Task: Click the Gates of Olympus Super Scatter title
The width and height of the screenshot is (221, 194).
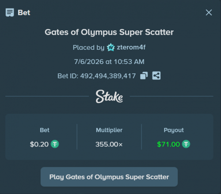Action: [109, 32]
